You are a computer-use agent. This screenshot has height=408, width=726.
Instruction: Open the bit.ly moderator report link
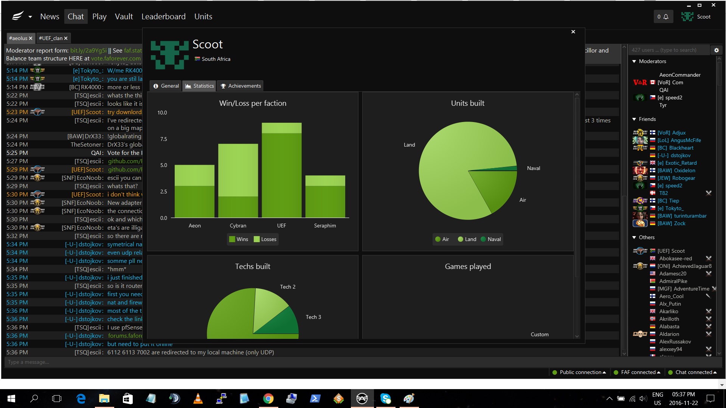(88, 50)
